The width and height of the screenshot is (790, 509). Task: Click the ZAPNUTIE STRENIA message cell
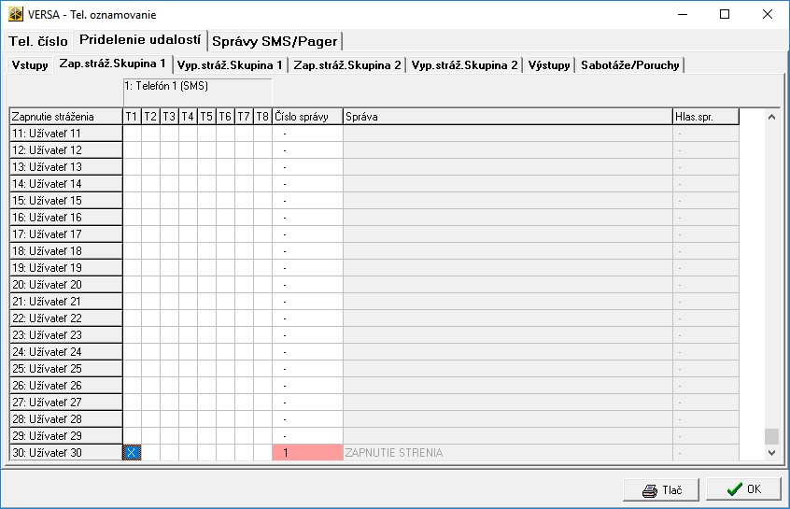click(x=507, y=453)
